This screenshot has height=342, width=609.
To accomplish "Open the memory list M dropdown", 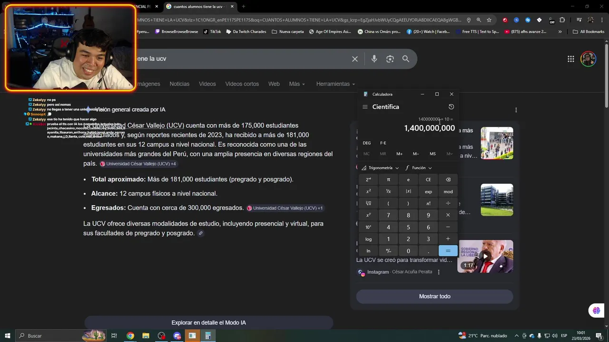I will (x=449, y=154).
